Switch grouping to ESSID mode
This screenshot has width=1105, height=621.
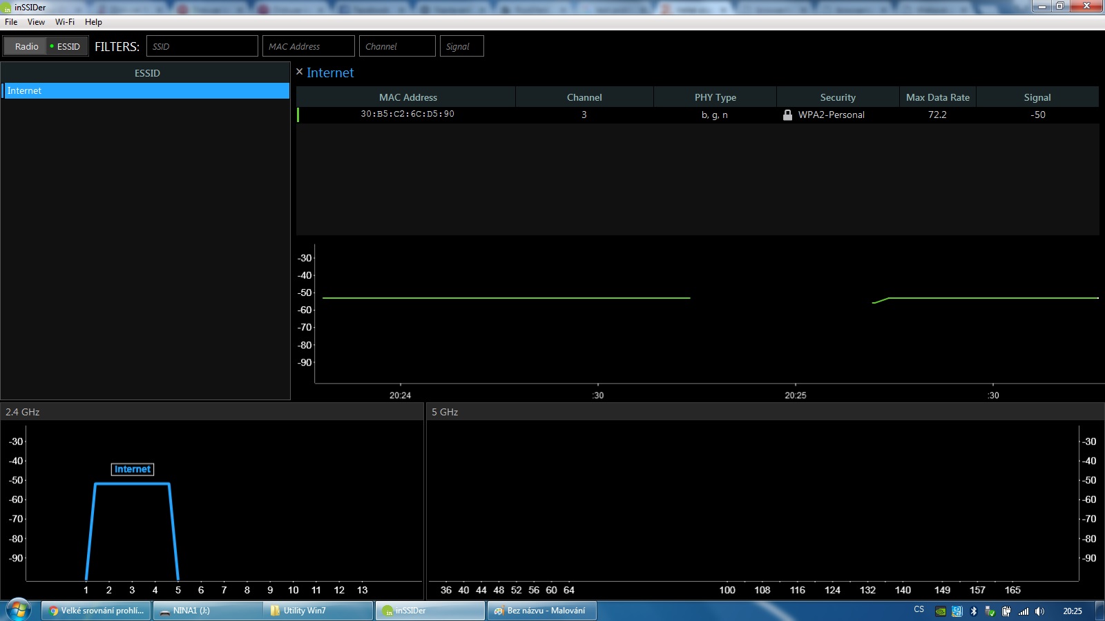click(x=66, y=46)
